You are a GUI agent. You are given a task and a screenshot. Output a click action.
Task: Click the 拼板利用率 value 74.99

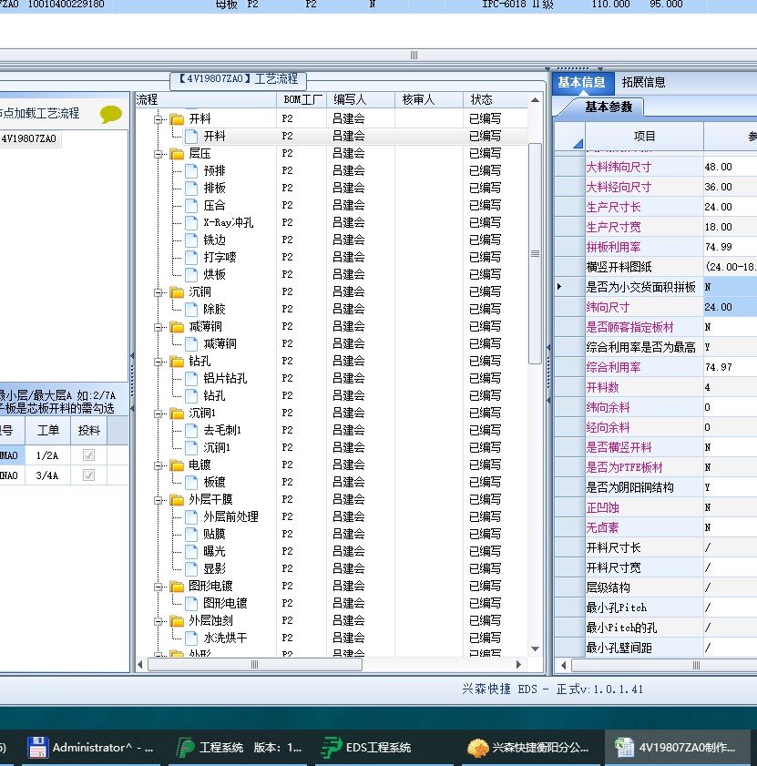[x=719, y=247]
